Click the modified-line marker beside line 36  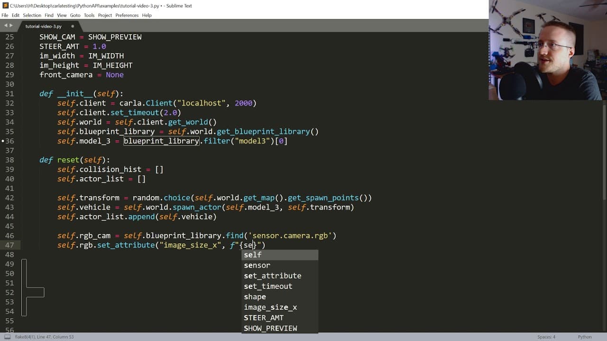click(3, 141)
